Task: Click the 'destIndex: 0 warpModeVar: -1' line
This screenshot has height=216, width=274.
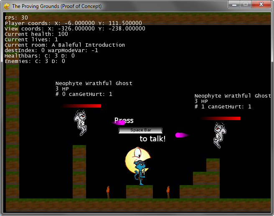Action: (51, 50)
